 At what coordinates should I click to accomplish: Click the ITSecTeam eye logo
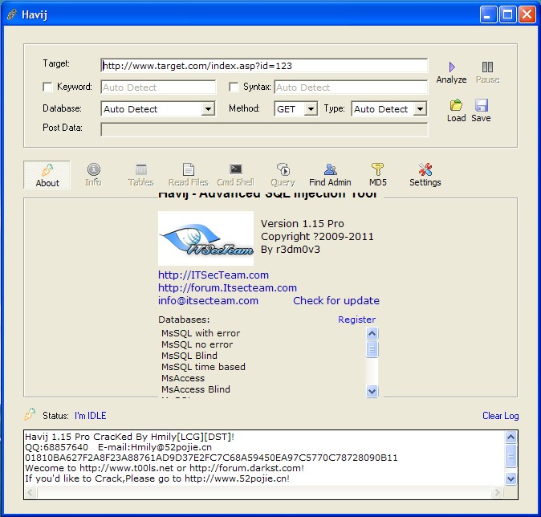(x=205, y=238)
